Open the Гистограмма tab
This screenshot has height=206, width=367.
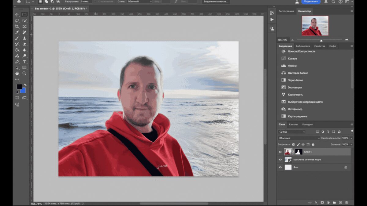click(286, 11)
